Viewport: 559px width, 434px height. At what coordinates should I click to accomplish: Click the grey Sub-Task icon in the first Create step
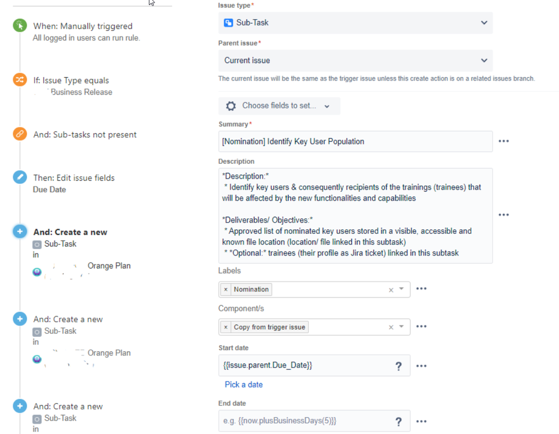tap(37, 244)
